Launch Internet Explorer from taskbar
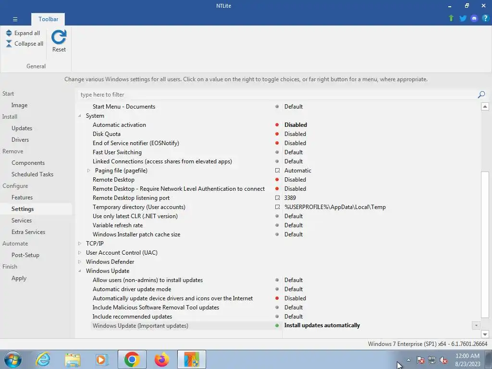Image resolution: width=492 pixels, height=369 pixels. (43, 359)
